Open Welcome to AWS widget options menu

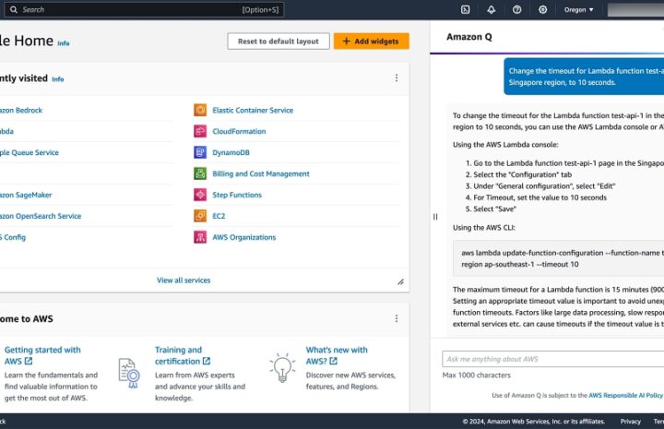[397, 318]
